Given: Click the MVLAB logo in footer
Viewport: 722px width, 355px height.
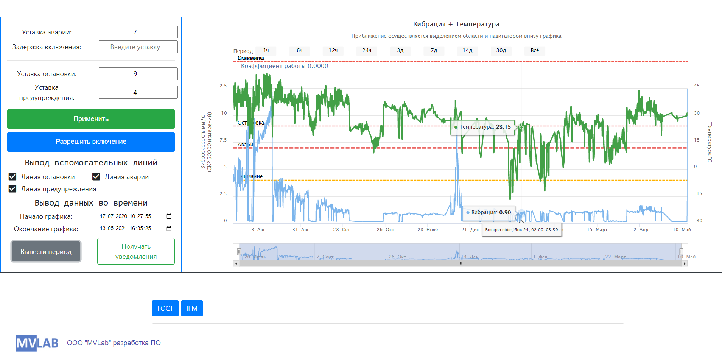Looking at the screenshot, I should tap(37, 343).
